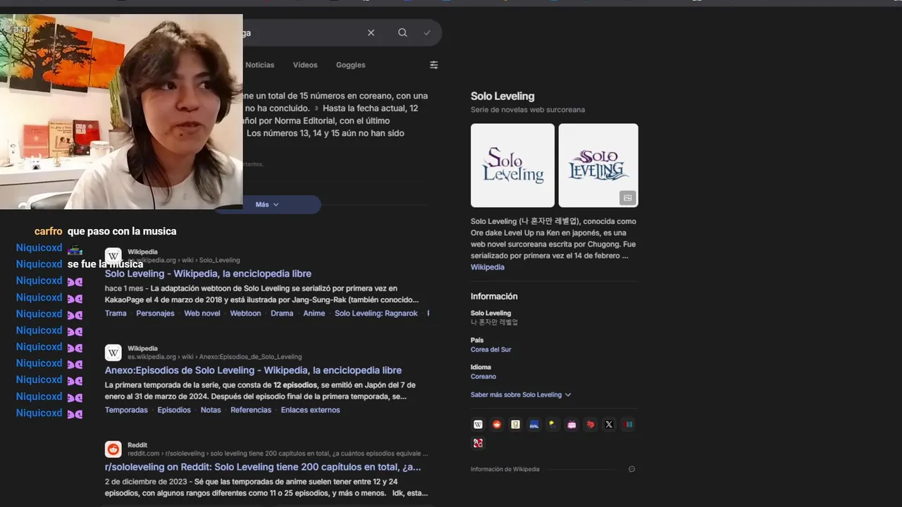Click 'es.wikipedia.org › wiki › Anexo:Episodios_de_Solo_Leveling' breadcrumb

214,357
